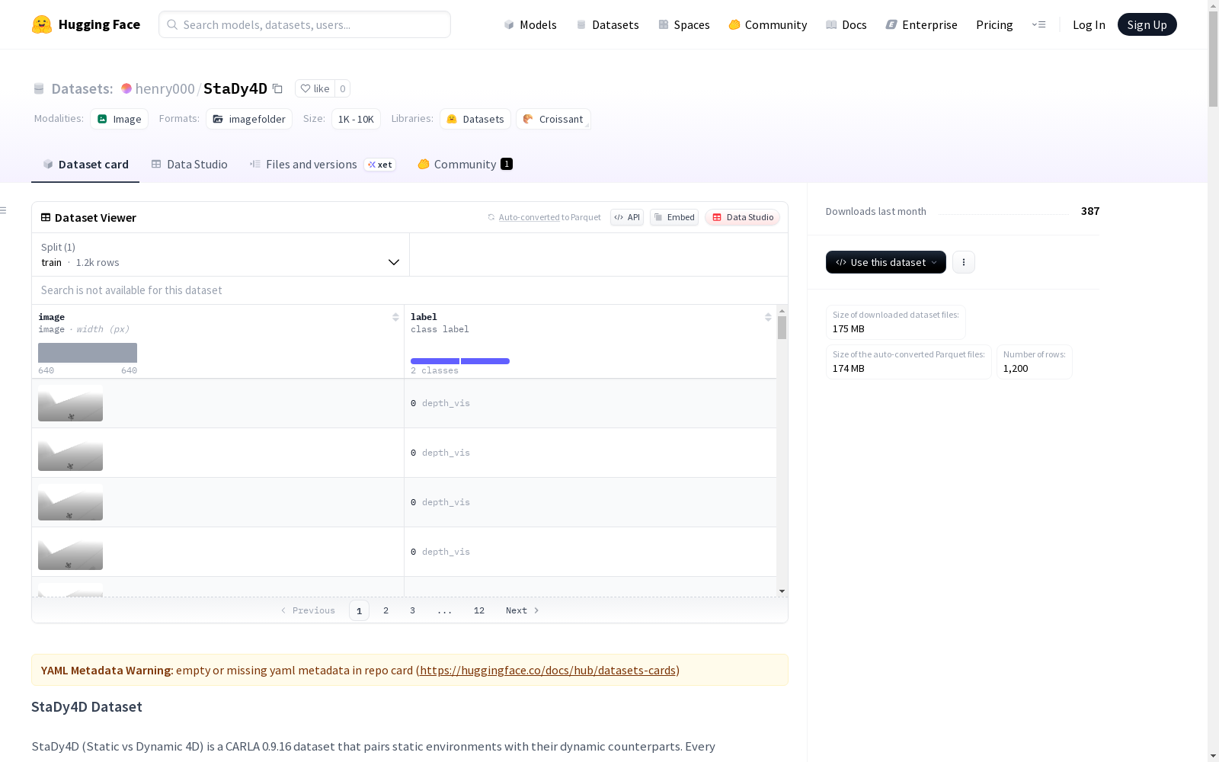
Task: Open the StaDy4D dataset title link
Action: coord(235,88)
